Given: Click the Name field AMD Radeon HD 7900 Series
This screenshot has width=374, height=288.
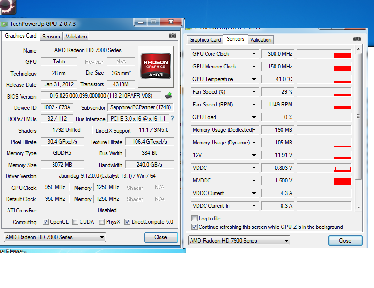Looking at the screenshot, I should pos(88,50).
